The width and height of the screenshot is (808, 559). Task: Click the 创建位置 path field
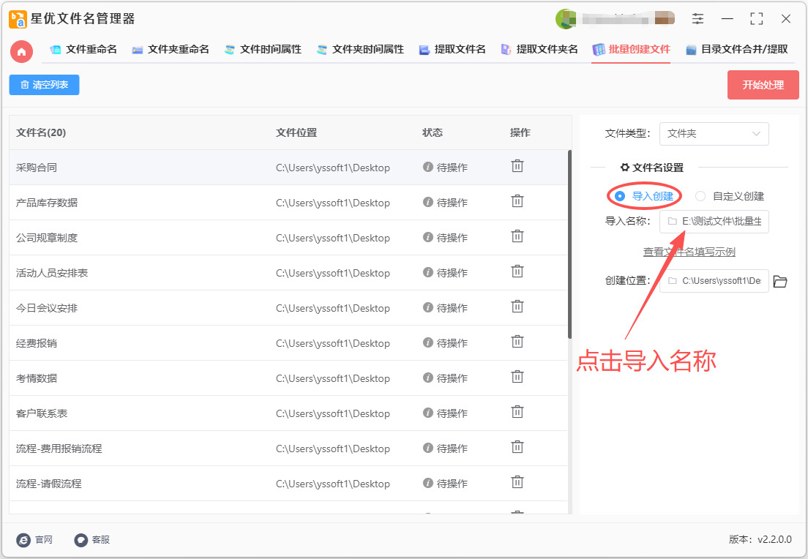click(714, 281)
